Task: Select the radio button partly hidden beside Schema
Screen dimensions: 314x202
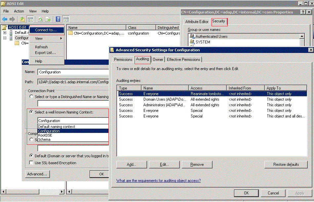Action: pos(31,139)
